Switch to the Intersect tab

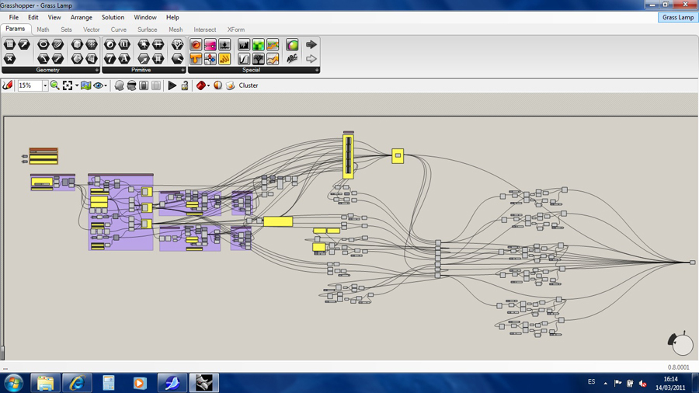(x=204, y=30)
